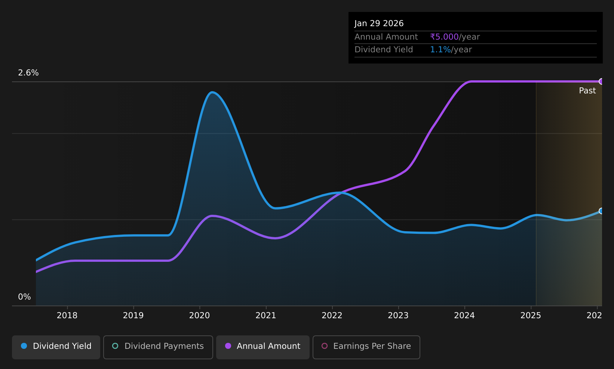Click the pink Earnings Per Share circle
The image size is (614, 369).
click(x=325, y=346)
